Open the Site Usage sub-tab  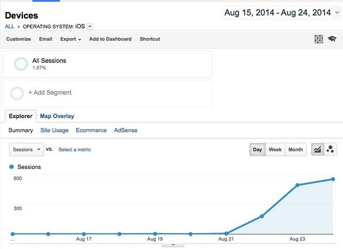pos(54,130)
